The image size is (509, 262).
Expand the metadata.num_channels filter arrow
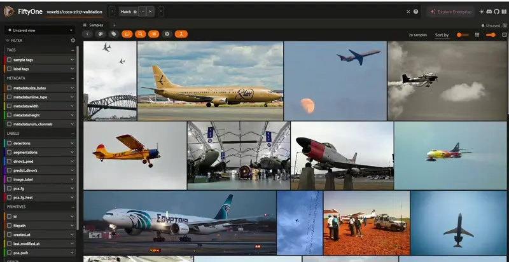pos(72,124)
